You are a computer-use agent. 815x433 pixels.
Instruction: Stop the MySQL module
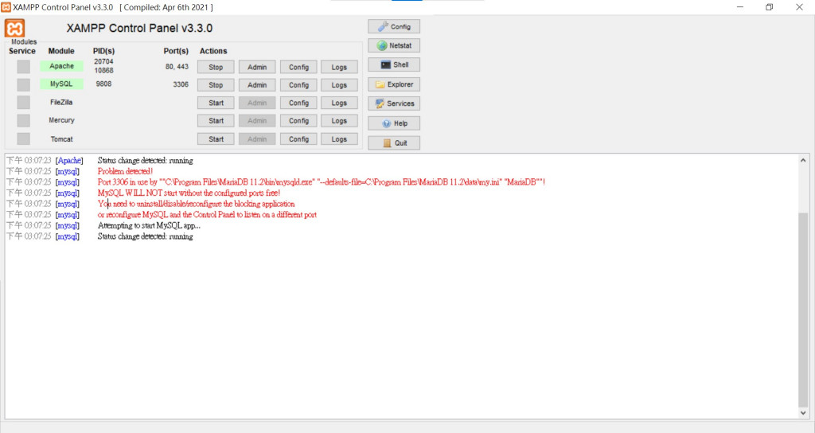pos(216,84)
